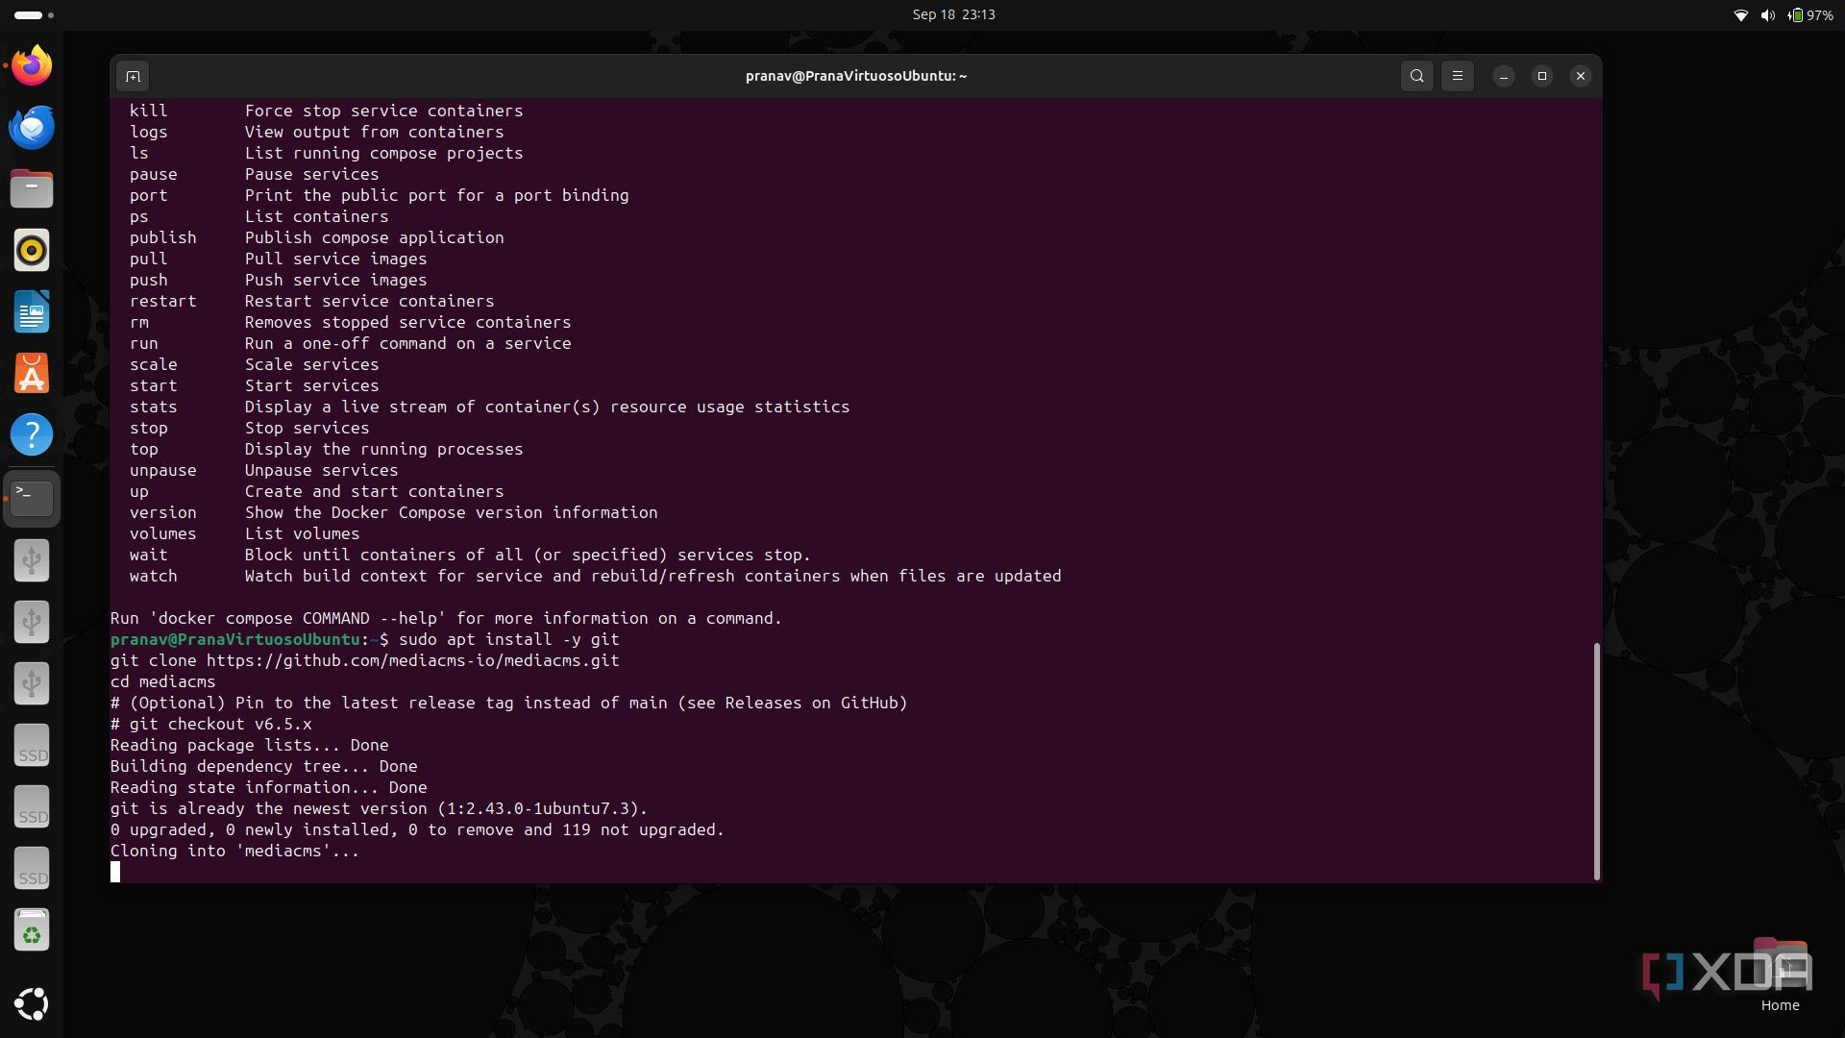Image resolution: width=1845 pixels, height=1038 pixels.
Task: Click the Activities workspace indicator
Action: 34,14
